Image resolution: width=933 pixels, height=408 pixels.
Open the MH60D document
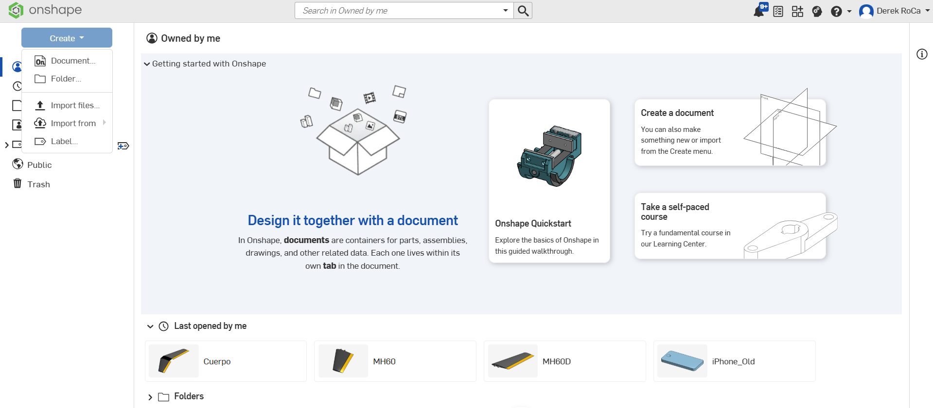pyautogui.click(x=565, y=361)
